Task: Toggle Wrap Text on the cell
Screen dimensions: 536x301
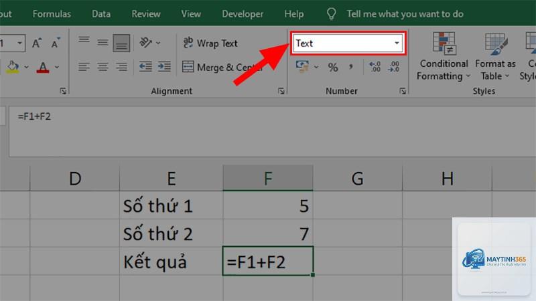Action: (210, 43)
